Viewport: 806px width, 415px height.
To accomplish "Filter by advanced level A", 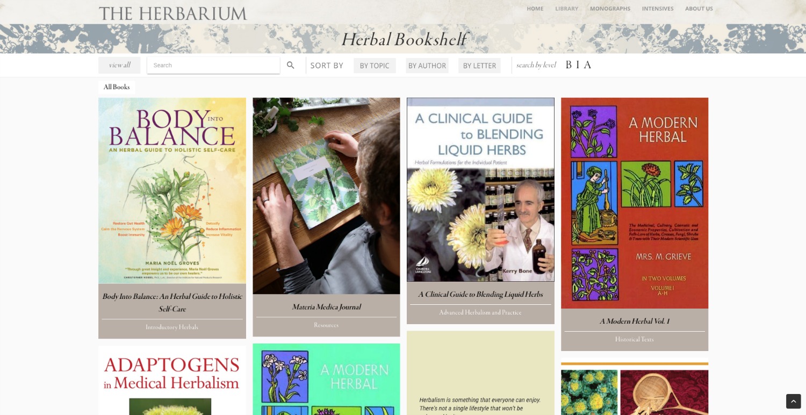I will 587,65.
